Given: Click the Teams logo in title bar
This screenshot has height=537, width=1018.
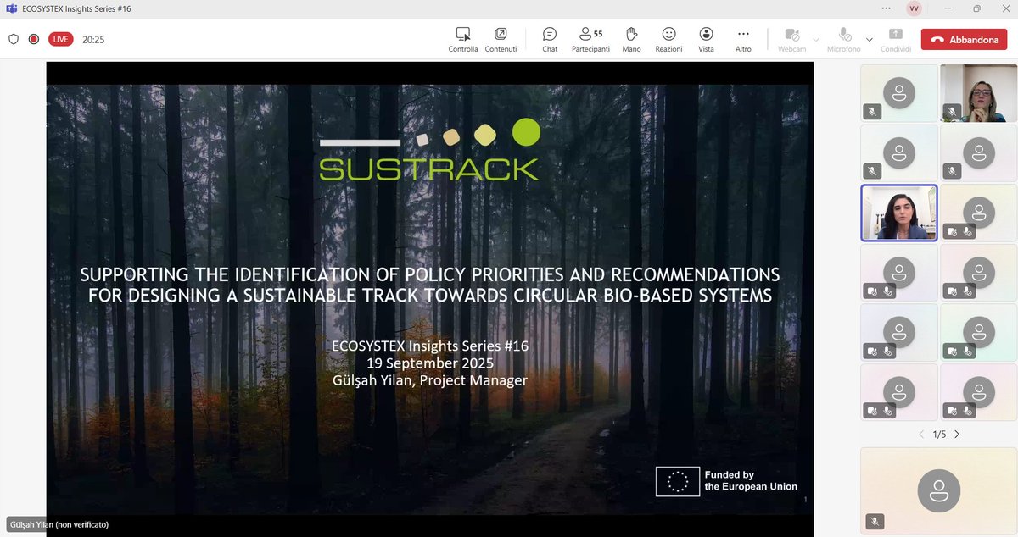Looking at the screenshot, I should click(x=10, y=8).
